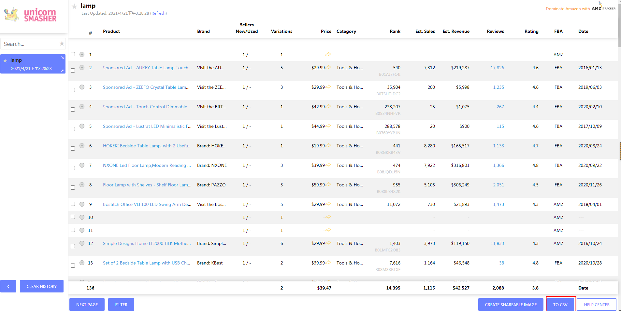Screen dimensions: 621x311
Task: Click price arrow icon for AUKEY Table Lamp
Action: click(328, 67)
